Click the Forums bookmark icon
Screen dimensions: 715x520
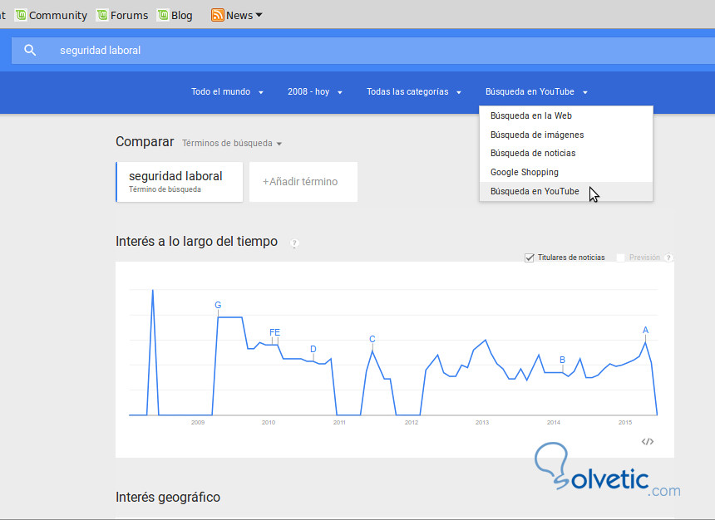(x=102, y=15)
